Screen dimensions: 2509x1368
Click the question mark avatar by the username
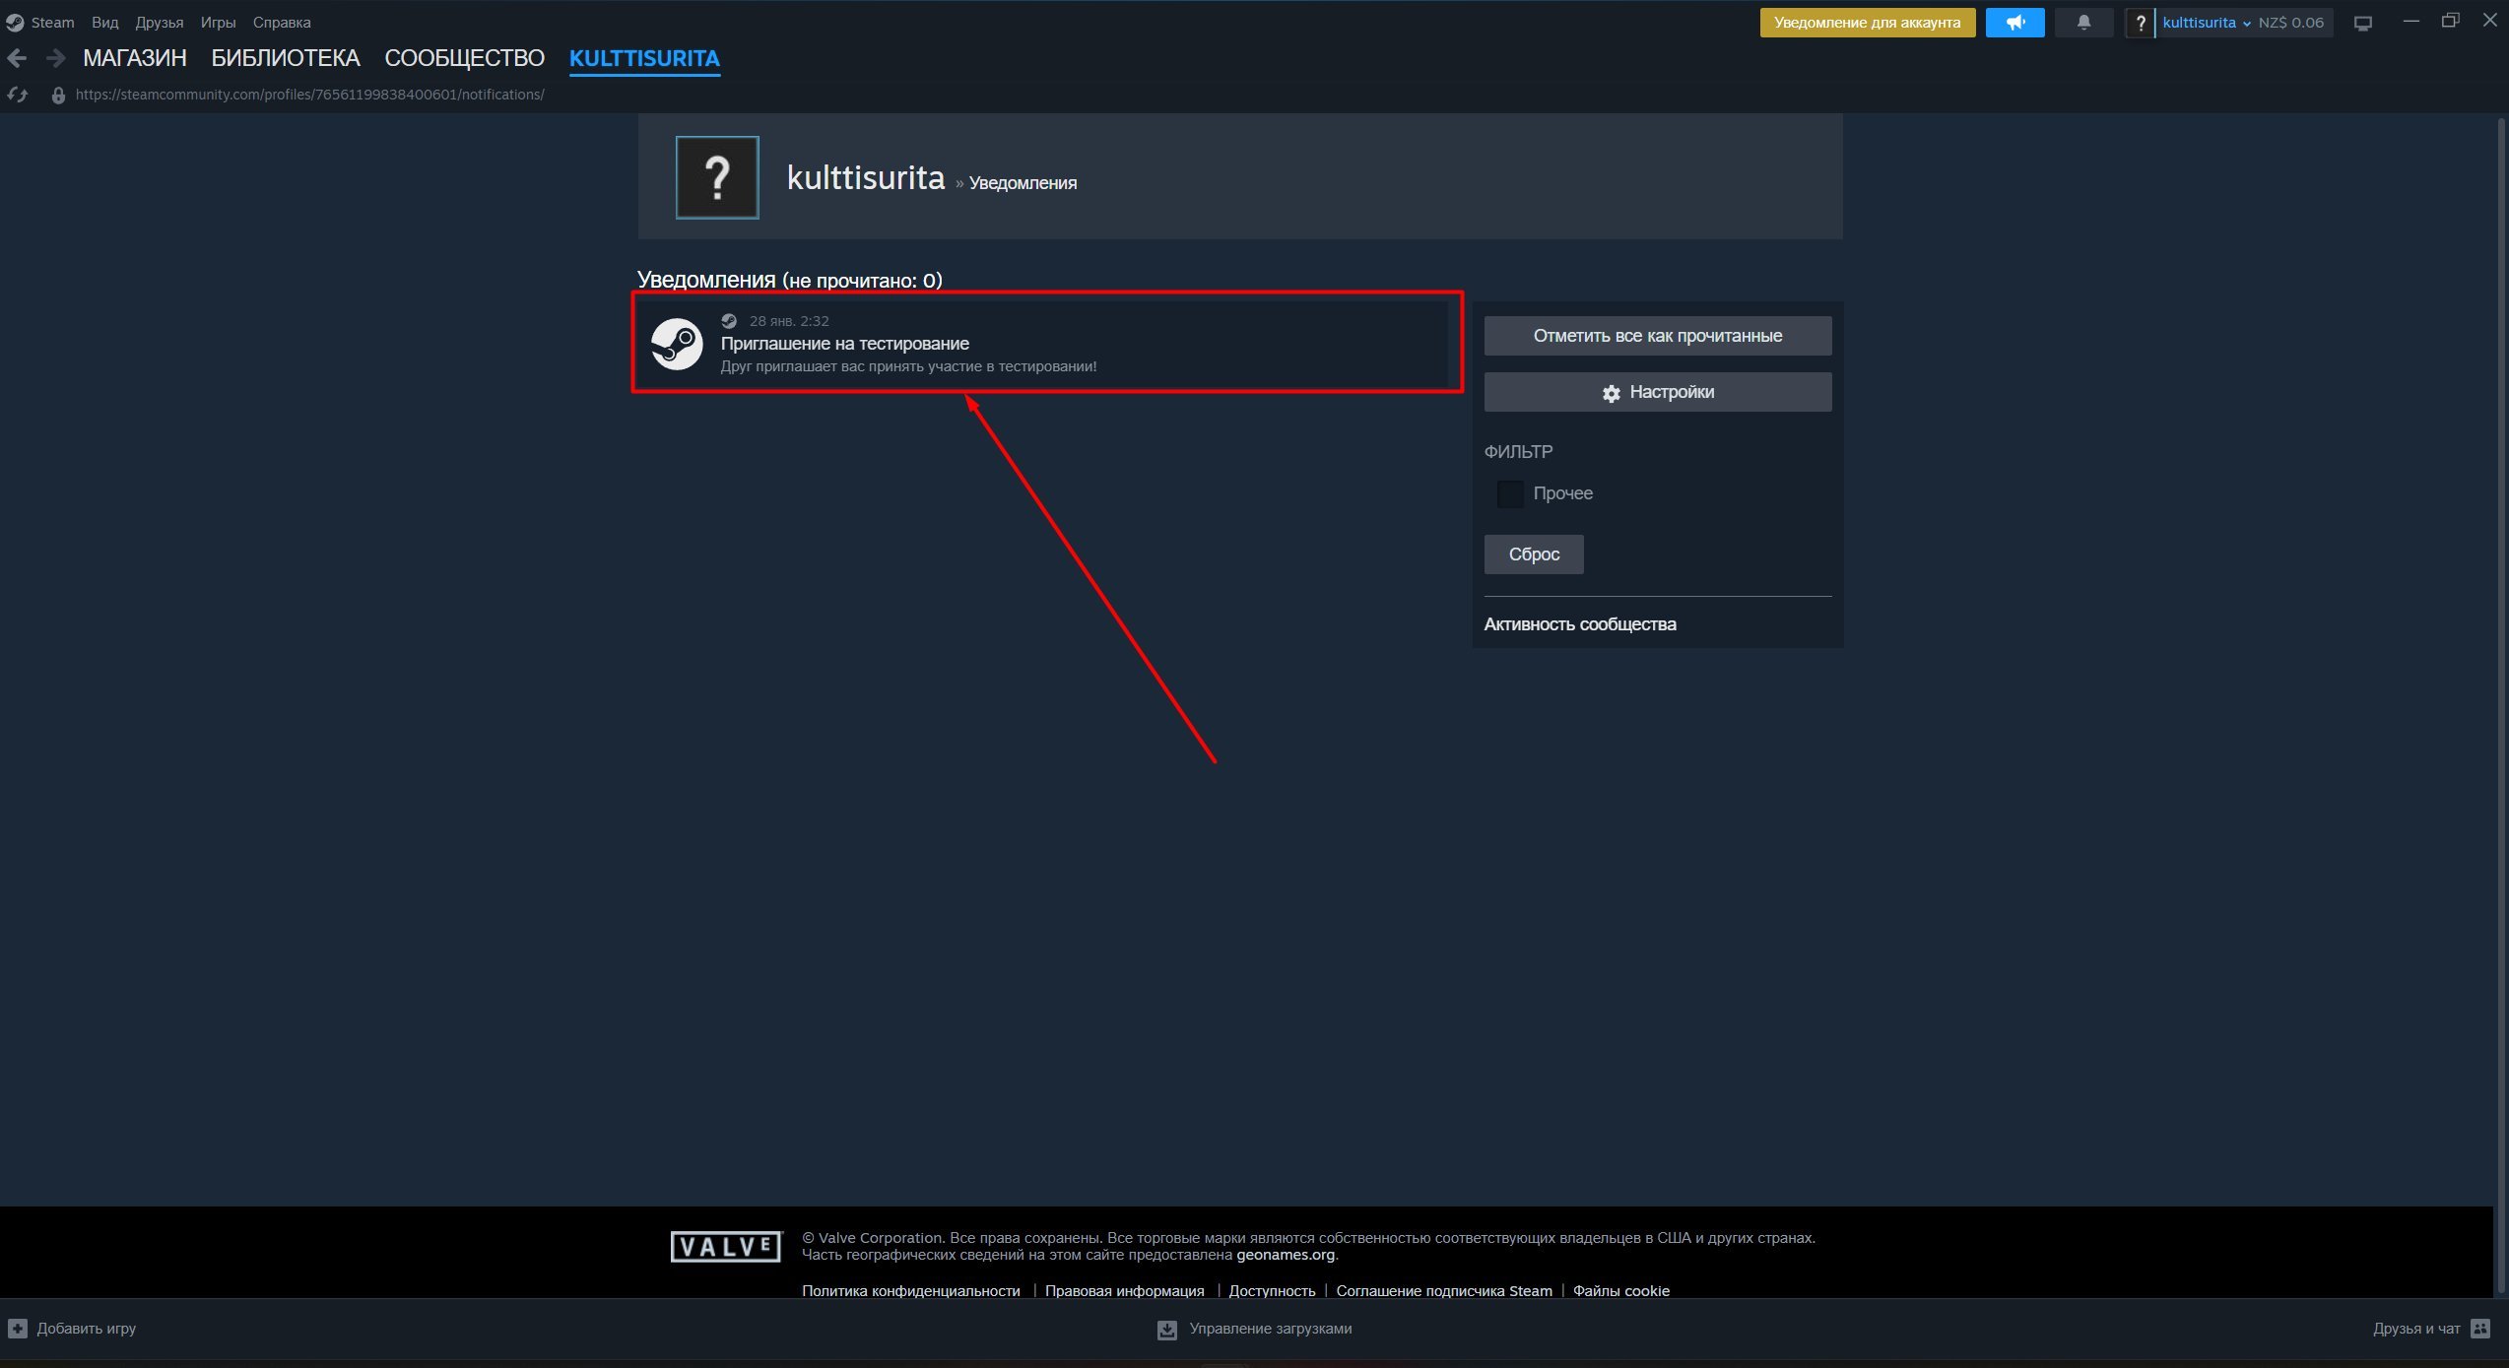(2140, 23)
